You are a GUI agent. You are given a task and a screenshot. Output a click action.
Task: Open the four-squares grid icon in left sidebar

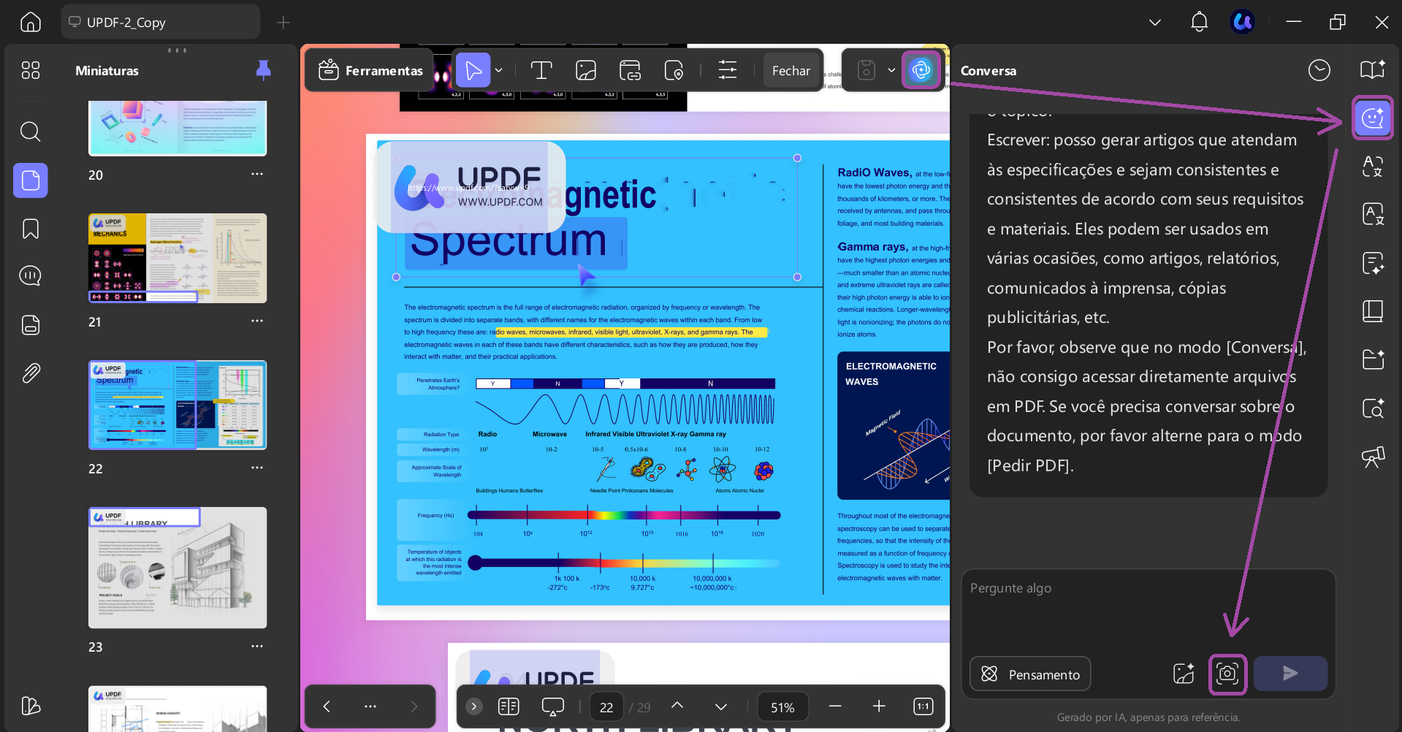point(31,70)
